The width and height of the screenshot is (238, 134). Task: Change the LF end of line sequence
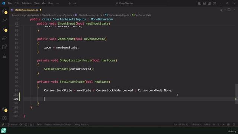(x=214, y=125)
